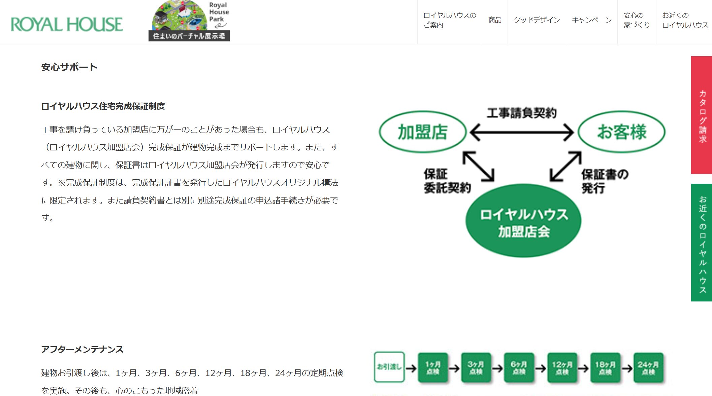The width and height of the screenshot is (712, 396).
Task: Open the Royal House Park virtual showroom banner
Action: tap(189, 21)
